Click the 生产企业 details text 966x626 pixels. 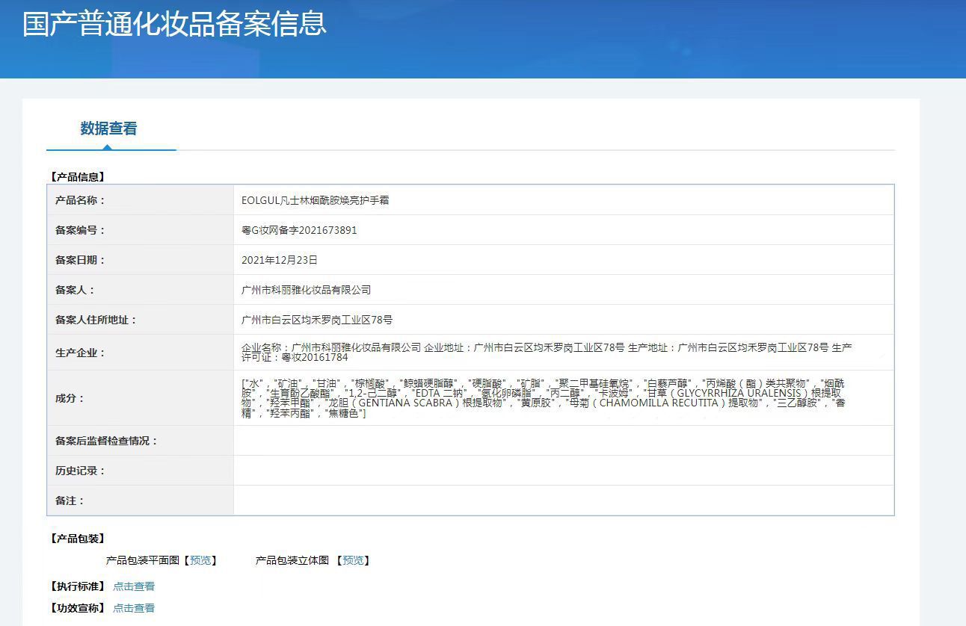tap(546, 353)
